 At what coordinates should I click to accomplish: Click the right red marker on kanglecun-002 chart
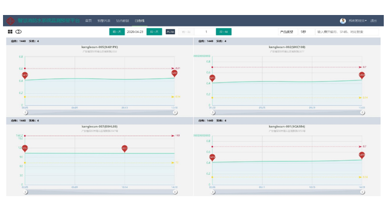coord(362,75)
